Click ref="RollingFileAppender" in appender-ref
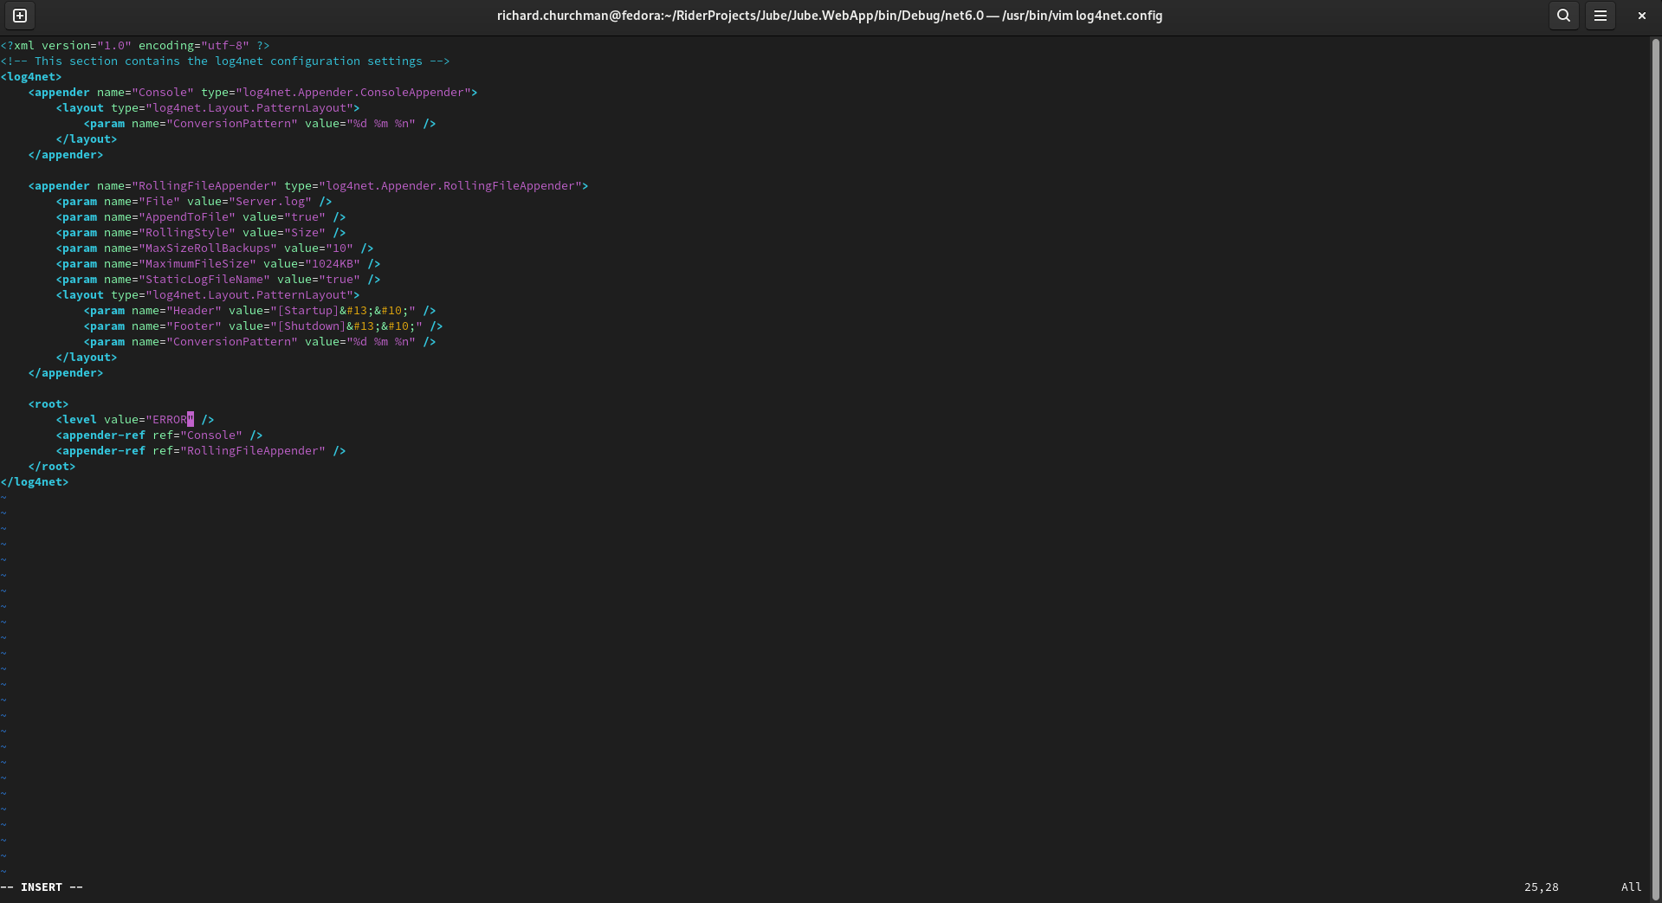 coord(239,450)
